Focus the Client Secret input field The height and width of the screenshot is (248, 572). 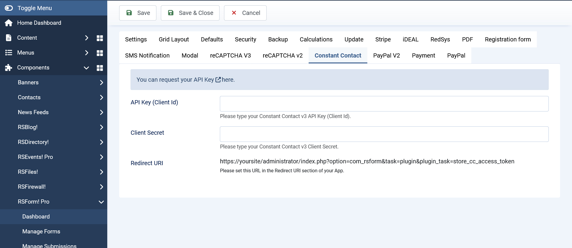(384, 134)
